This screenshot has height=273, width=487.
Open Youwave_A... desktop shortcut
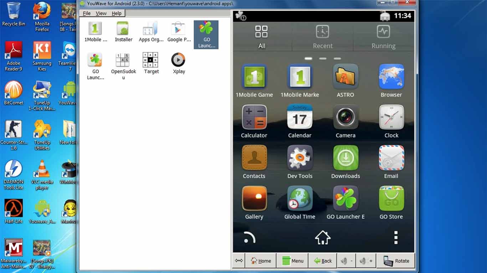(x=42, y=211)
